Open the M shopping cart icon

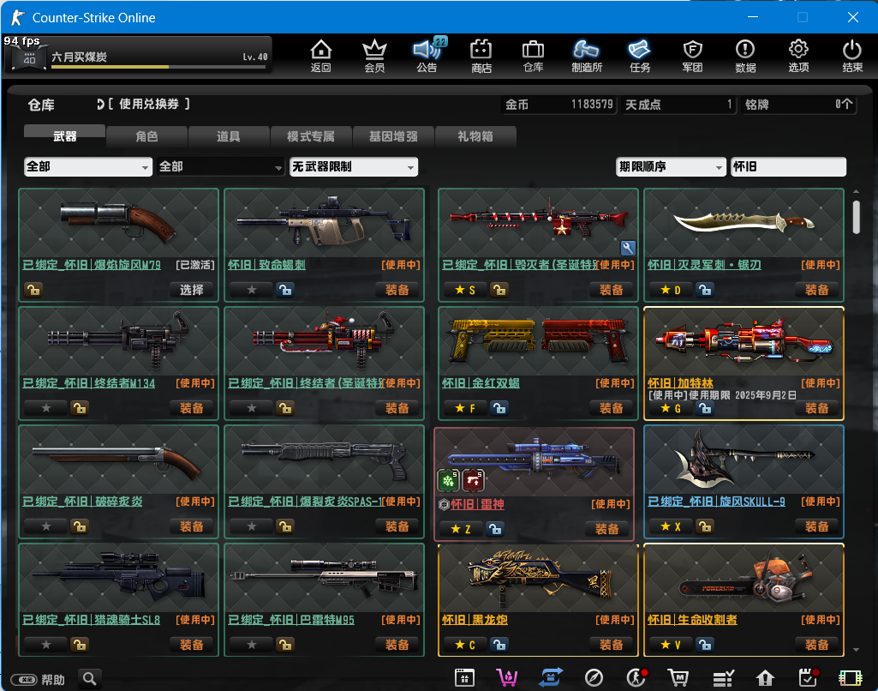[x=678, y=678]
